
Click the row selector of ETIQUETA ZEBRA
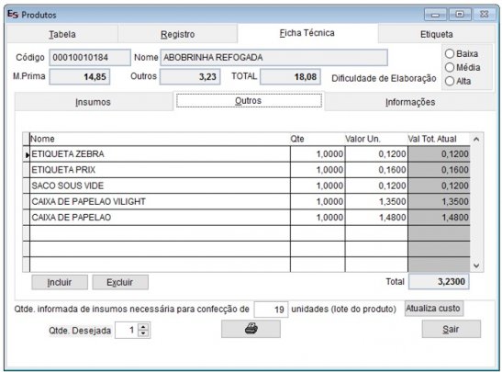(x=27, y=154)
